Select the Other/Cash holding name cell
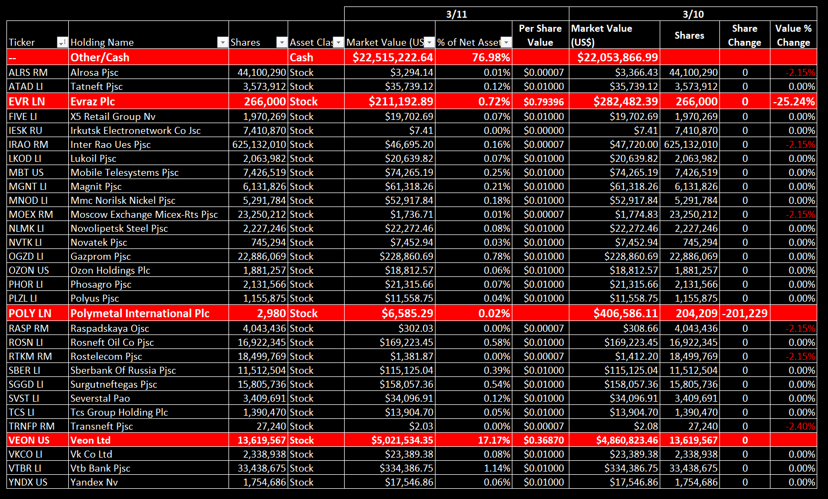The width and height of the screenshot is (828, 499). [x=149, y=58]
